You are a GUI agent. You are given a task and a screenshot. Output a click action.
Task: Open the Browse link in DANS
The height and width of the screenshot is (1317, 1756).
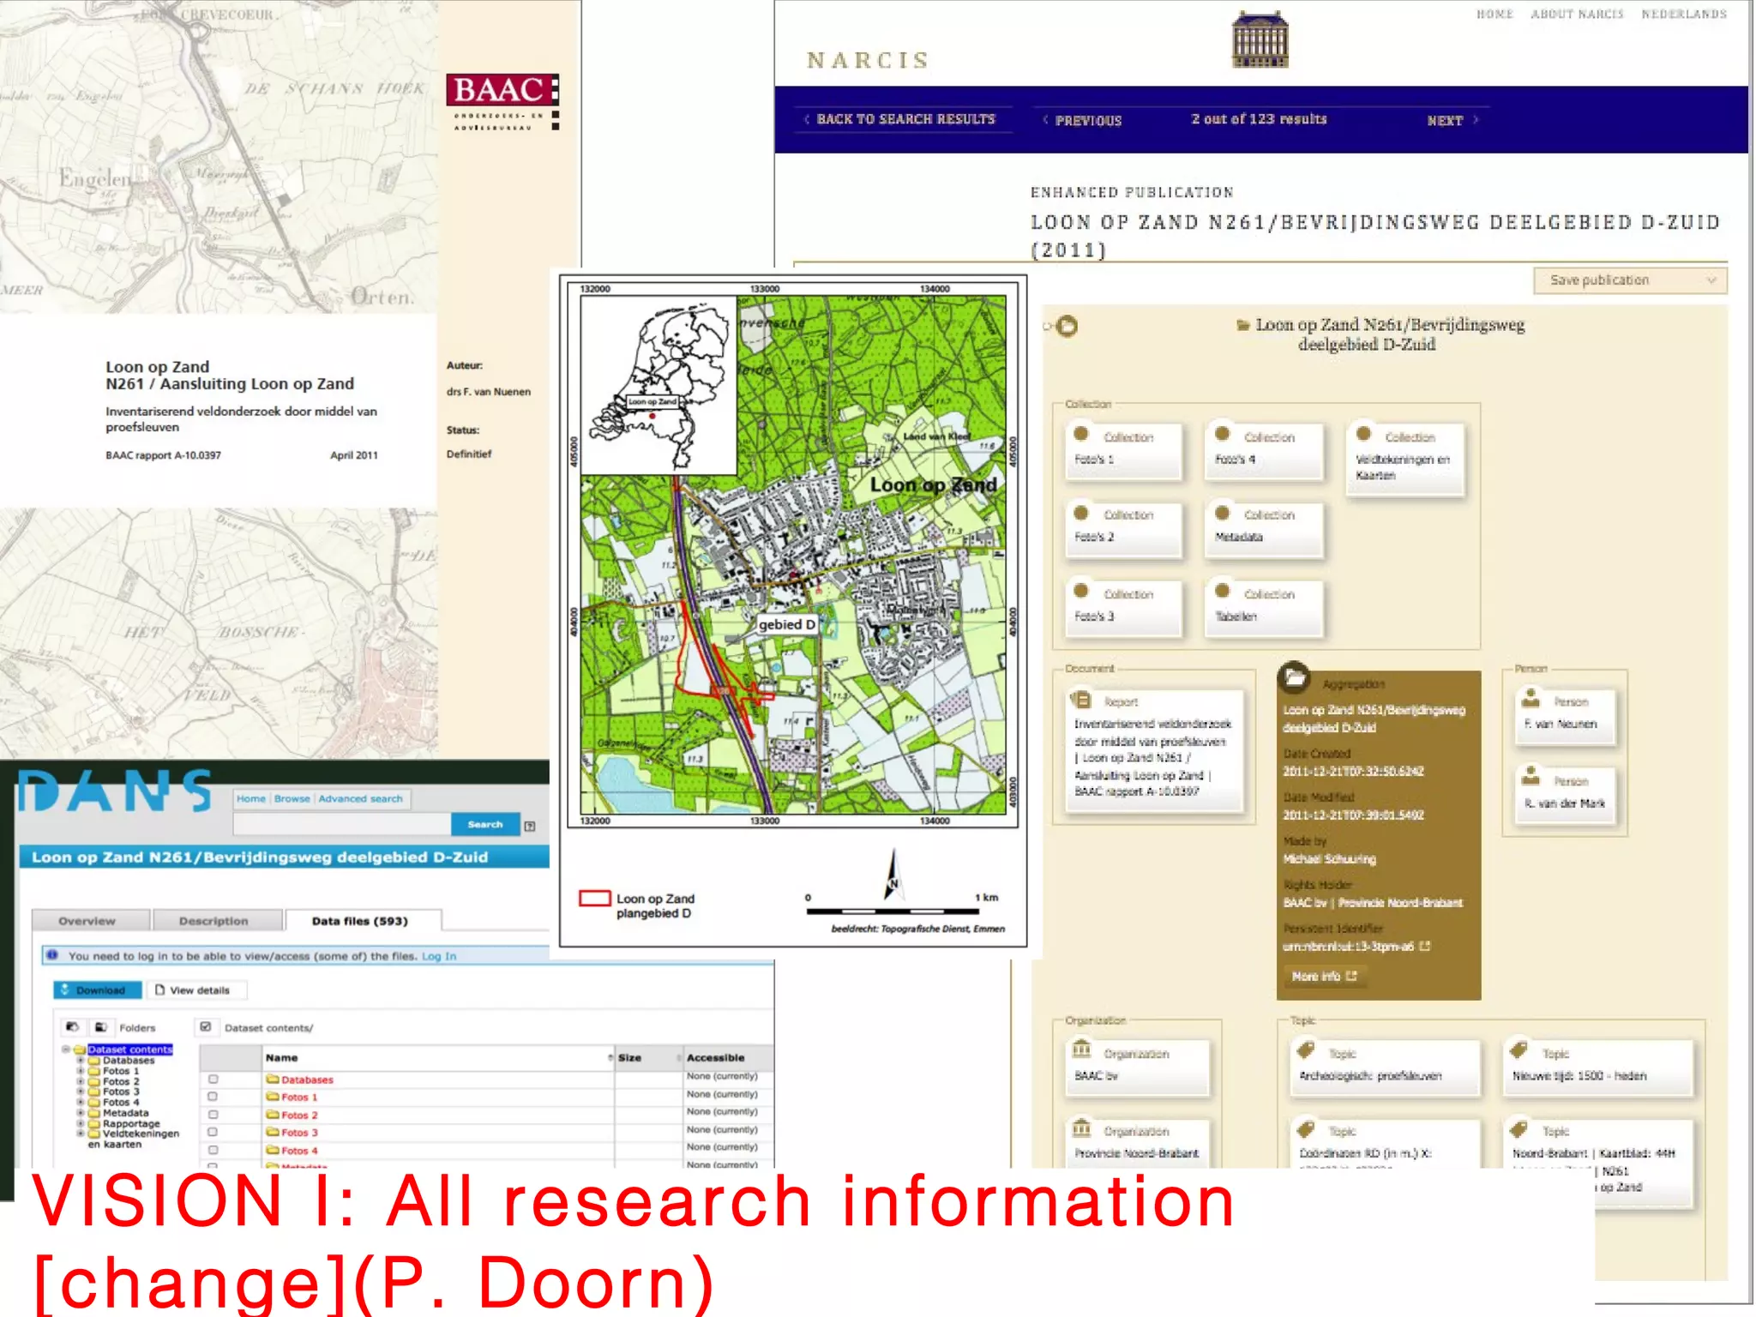pyautogui.click(x=292, y=798)
